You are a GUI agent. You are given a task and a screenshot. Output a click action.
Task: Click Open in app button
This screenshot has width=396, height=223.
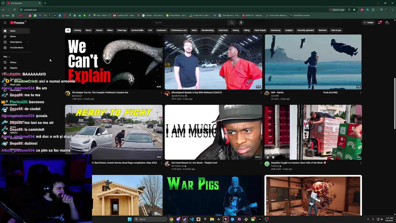pos(337,10)
